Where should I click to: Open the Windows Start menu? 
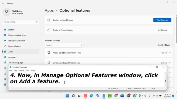[67, 96]
